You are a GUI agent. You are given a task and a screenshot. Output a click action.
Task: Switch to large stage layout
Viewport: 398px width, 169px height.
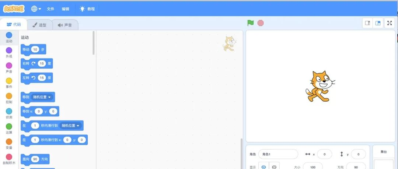pos(378,23)
